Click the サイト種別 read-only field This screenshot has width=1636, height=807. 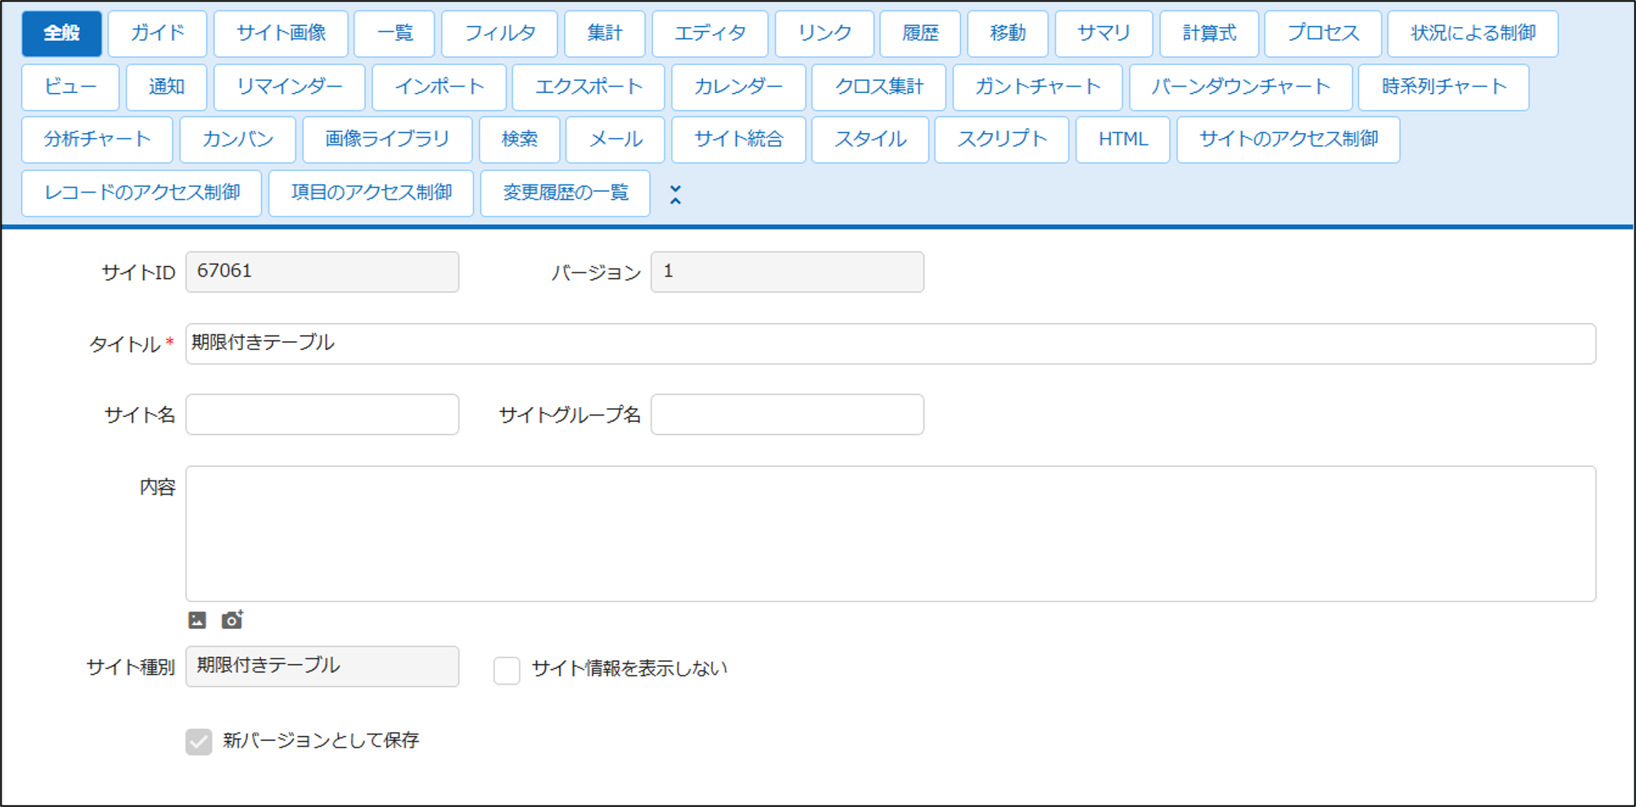[x=322, y=667]
